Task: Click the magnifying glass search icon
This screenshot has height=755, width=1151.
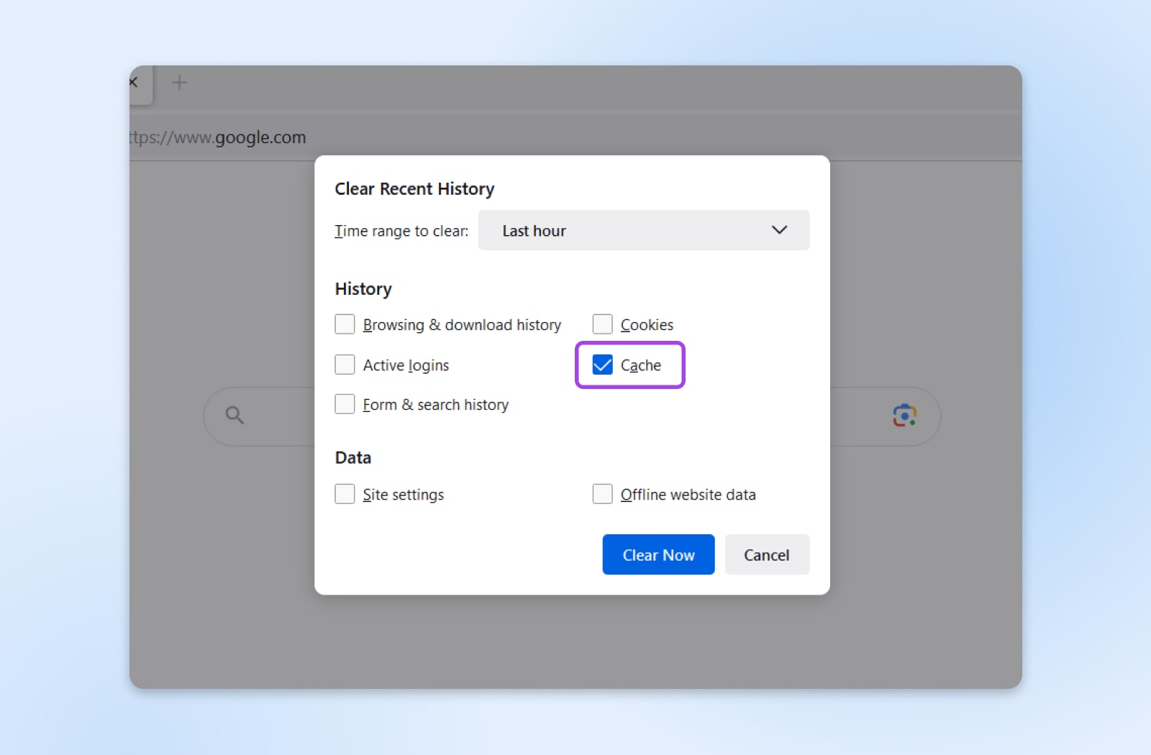Action: (x=235, y=415)
